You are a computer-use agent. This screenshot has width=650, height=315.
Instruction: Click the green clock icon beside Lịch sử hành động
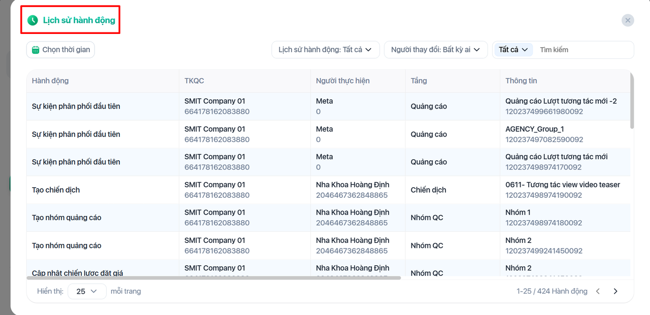coord(32,20)
